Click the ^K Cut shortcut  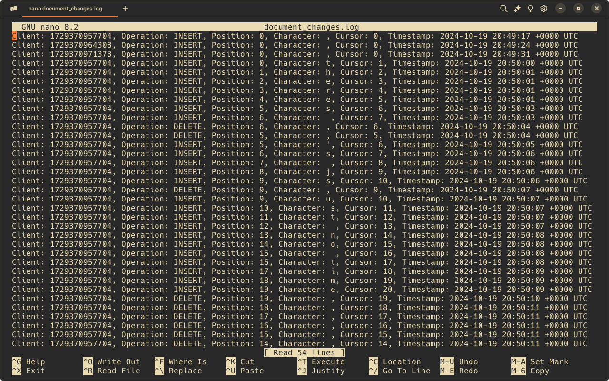pyautogui.click(x=240, y=362)
